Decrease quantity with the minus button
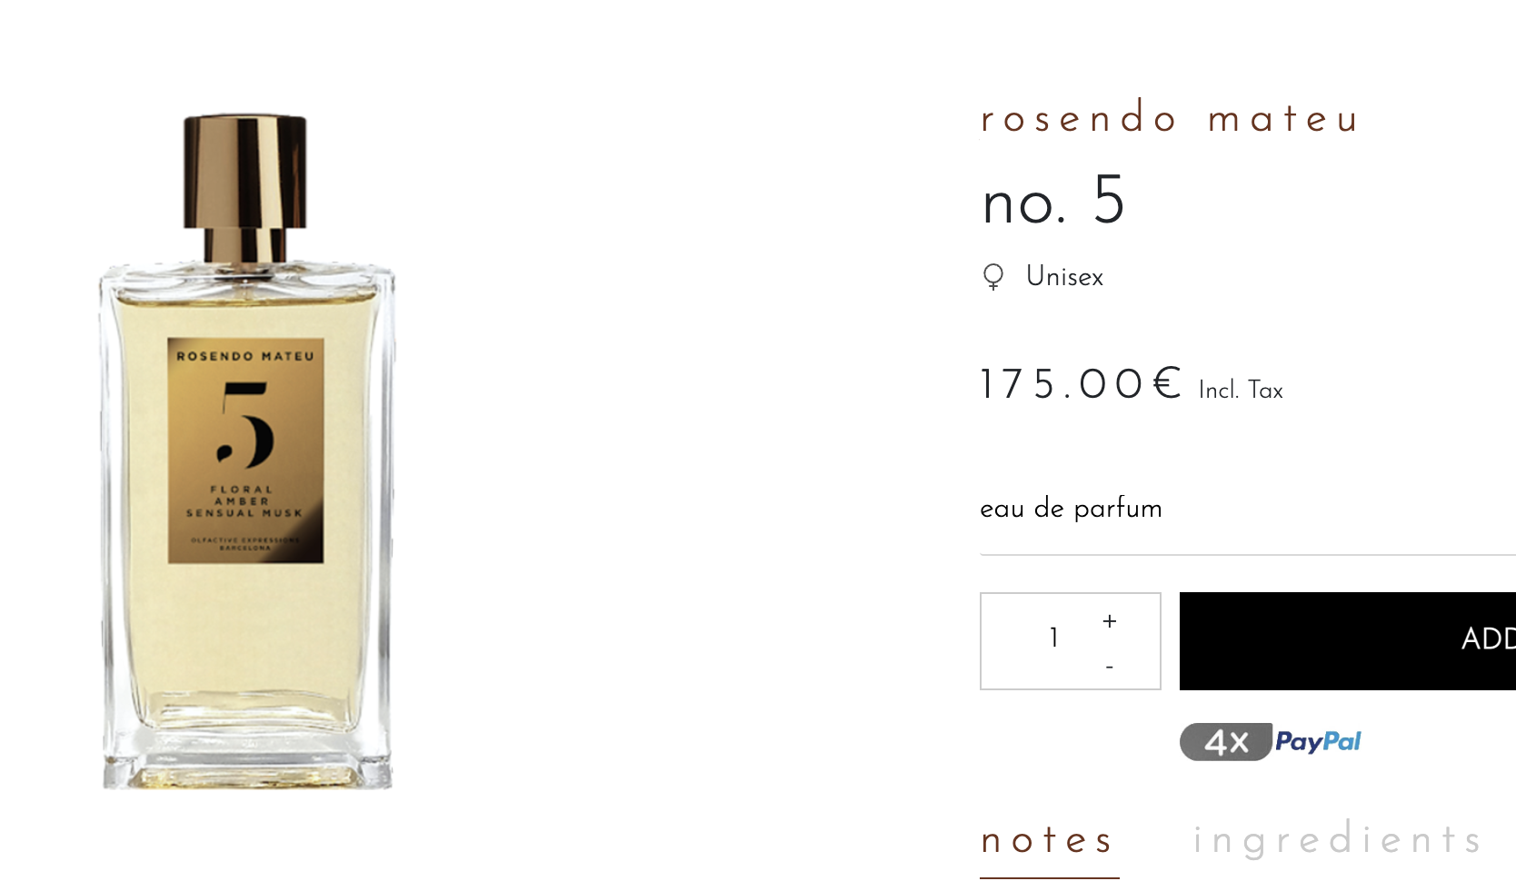This screenshot has width=1516, height=881. point(1109,668)
